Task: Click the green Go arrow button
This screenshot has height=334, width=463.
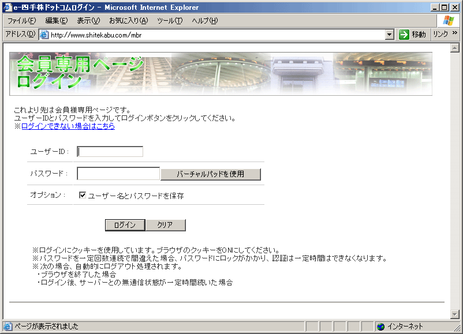Action: 404,35
